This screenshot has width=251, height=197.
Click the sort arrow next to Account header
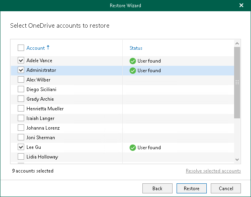pos(48,48)
